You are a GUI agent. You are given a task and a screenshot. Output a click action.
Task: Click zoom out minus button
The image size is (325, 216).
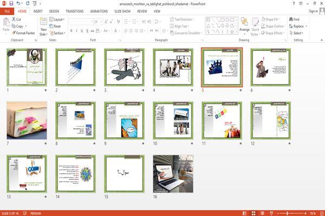click(278, 213)
